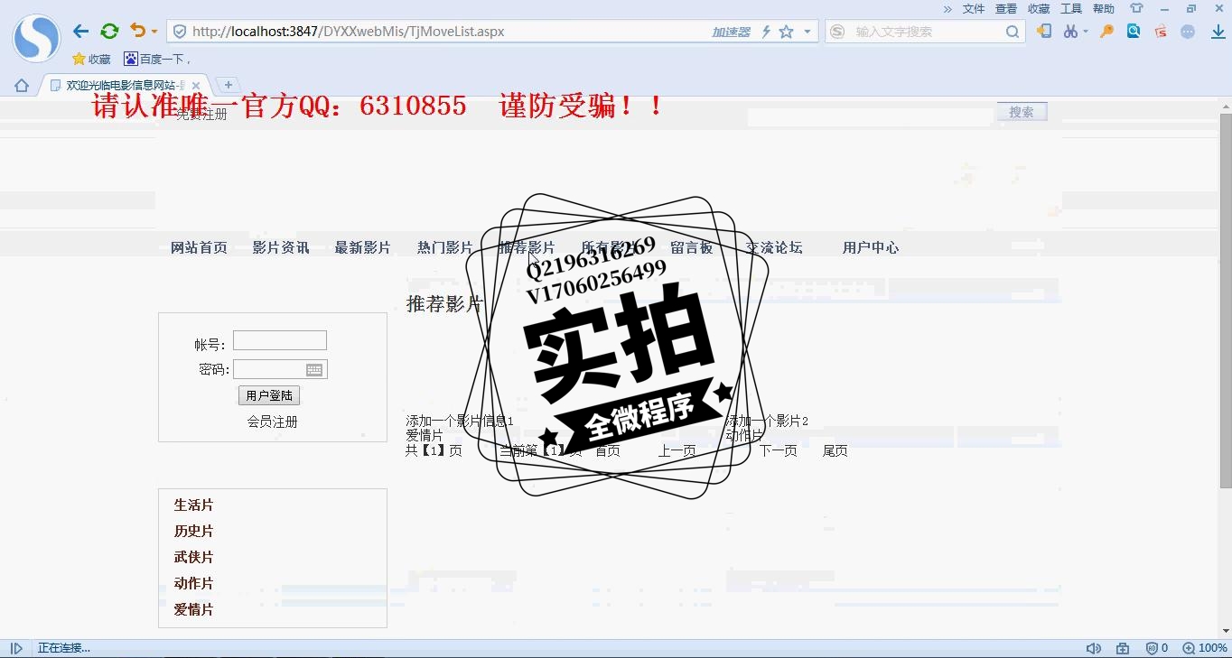This screenshot has width=1232, height=658.
Task: Click the round chat bubble toolbar icon
Action: pos(1188,32)
